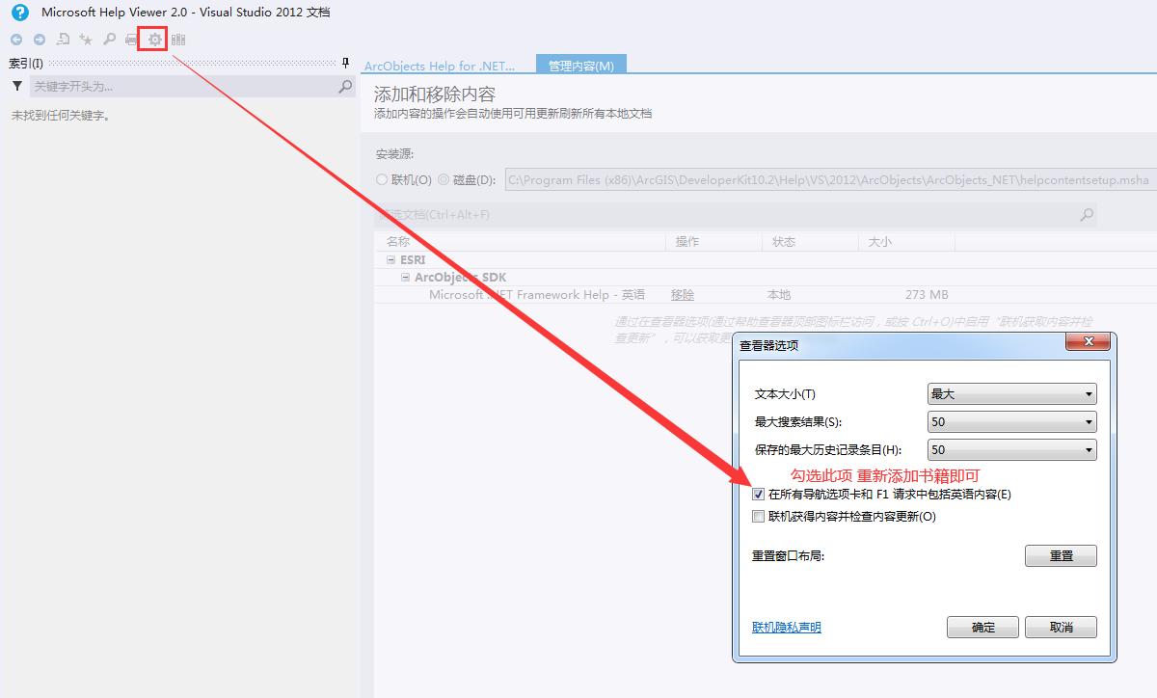Image resolution: width=1157 pixels, height=698 pixels.
Task: Open the Viewer Options gear icon
Action: pyautogui.click(x=154, y=39)
